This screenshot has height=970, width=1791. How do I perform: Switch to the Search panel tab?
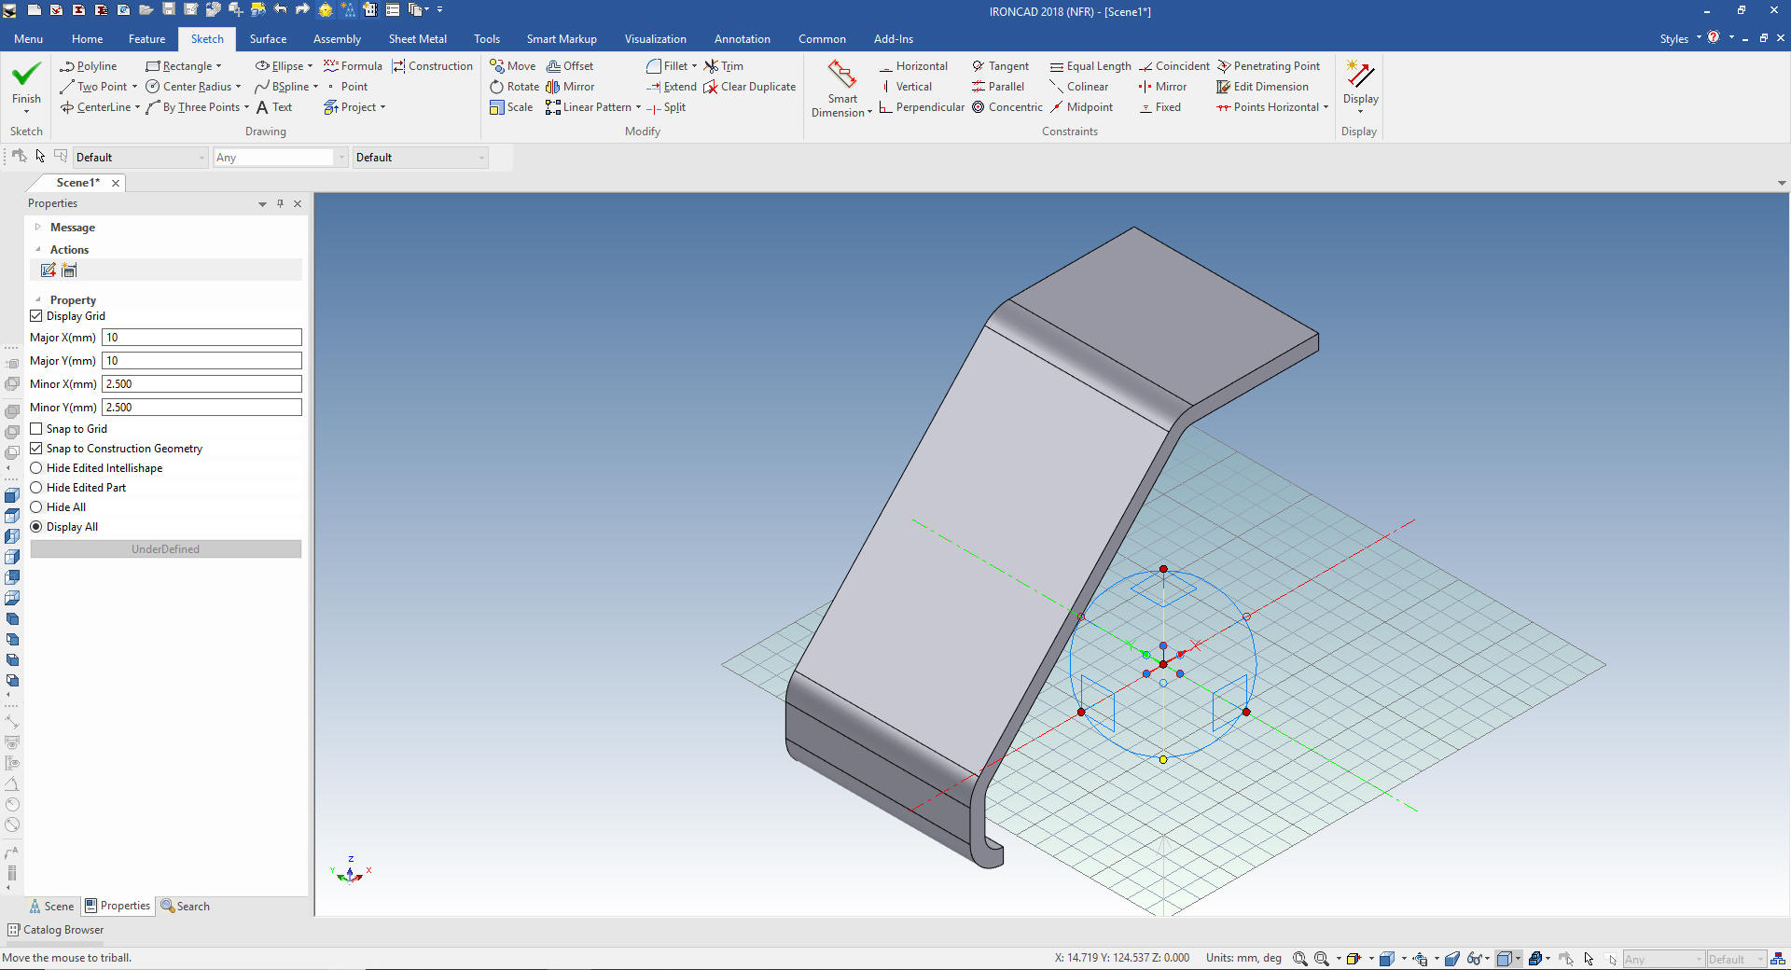185,907
